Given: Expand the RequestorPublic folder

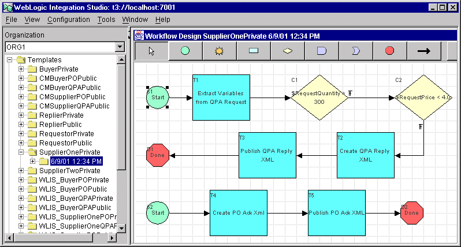Looking at the screenshot, I should pyautogui.click(x=21, y=143).
